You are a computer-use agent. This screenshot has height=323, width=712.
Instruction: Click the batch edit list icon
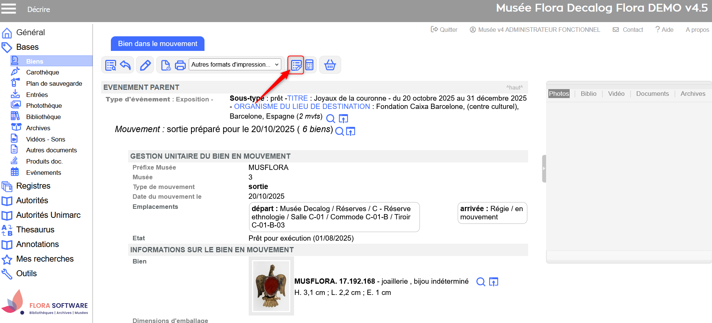click(x=296, y=65)
